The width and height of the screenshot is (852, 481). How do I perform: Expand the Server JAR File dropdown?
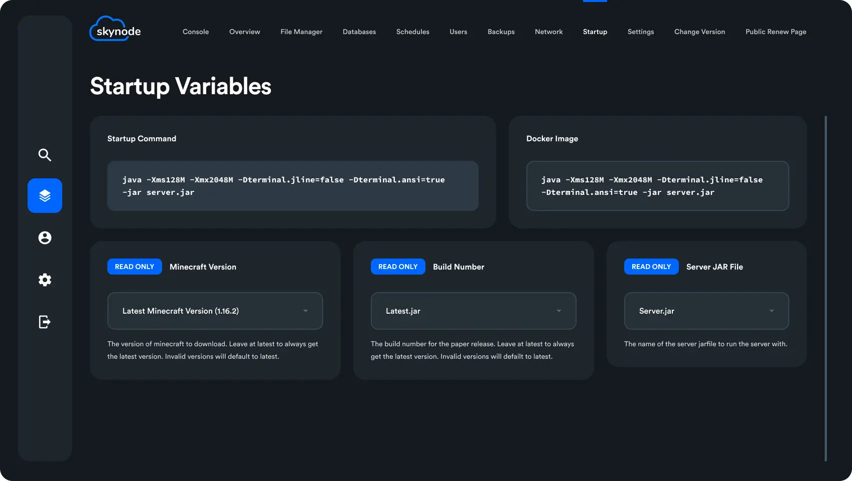click(x=706, y=311)
